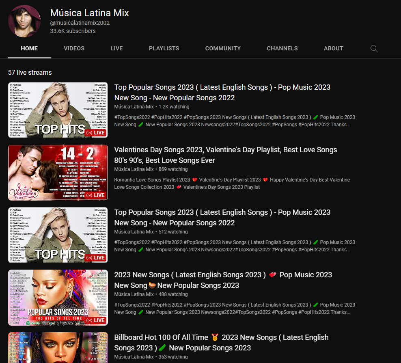Open the Top Hits thumbnail with 1.2K watching
401x363 pixels.
(58, 110)
